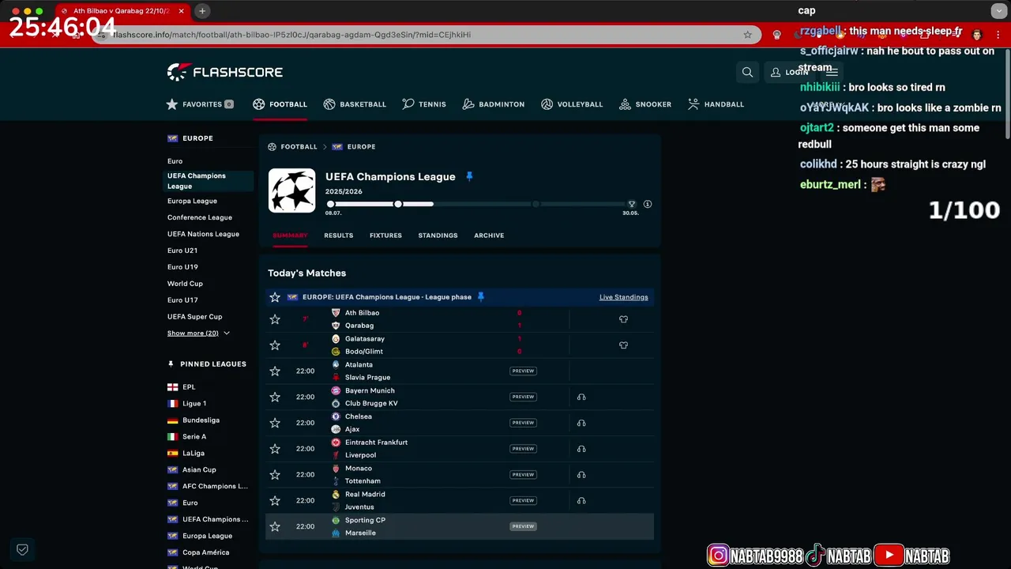Click the season timeline start point
This screenshot has width=1011, height=569.
pyautogui.click(x=330, y=204)
